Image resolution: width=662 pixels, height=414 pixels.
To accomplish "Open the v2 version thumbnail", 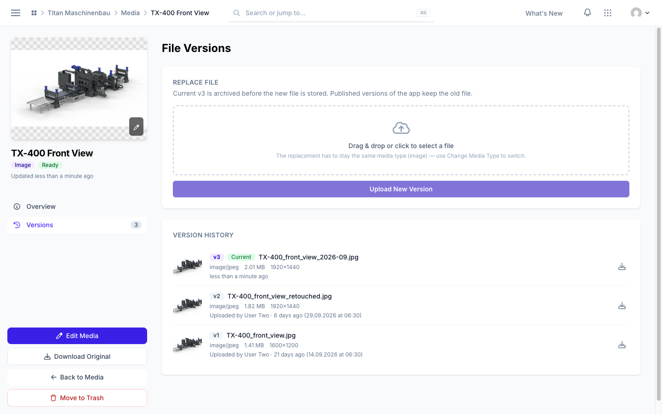I will click(x=188, y=306).
